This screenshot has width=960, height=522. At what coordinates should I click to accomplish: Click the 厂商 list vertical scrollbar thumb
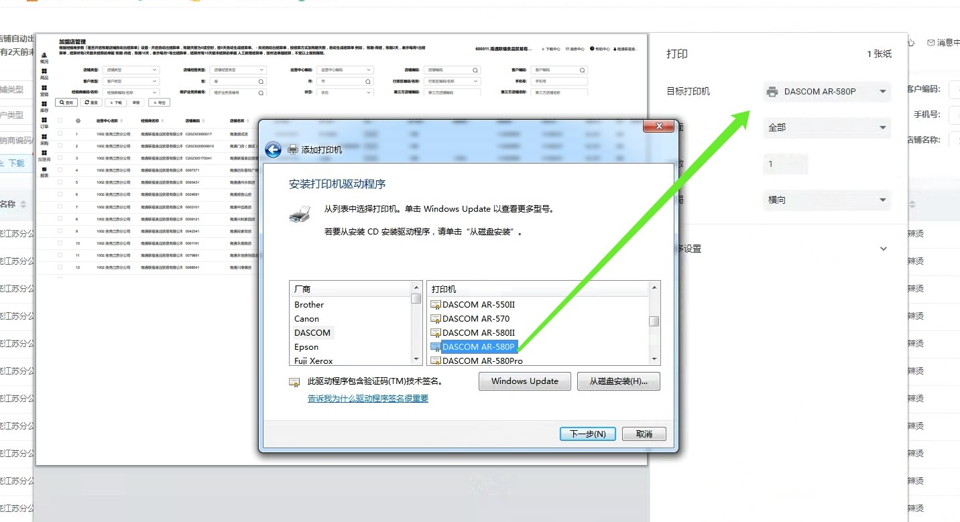tap(416, 299)
